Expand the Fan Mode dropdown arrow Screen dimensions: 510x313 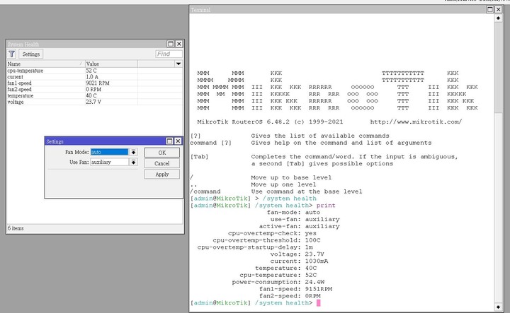point(133,152)
